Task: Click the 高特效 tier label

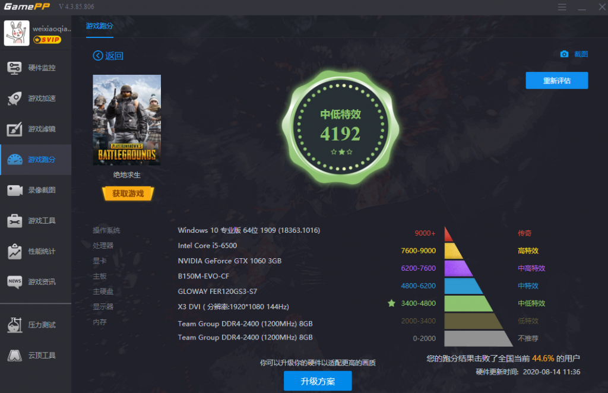Action: tap(528, 251)
